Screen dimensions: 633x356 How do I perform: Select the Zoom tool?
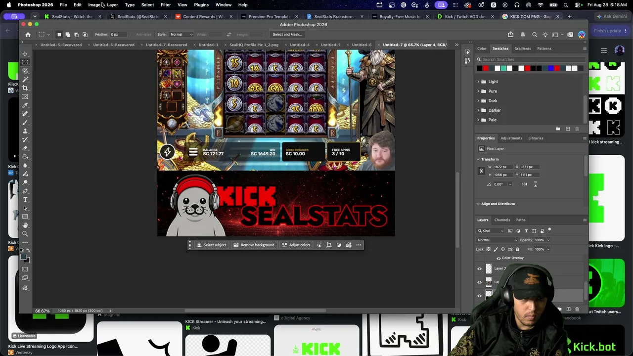click(25, 234)
